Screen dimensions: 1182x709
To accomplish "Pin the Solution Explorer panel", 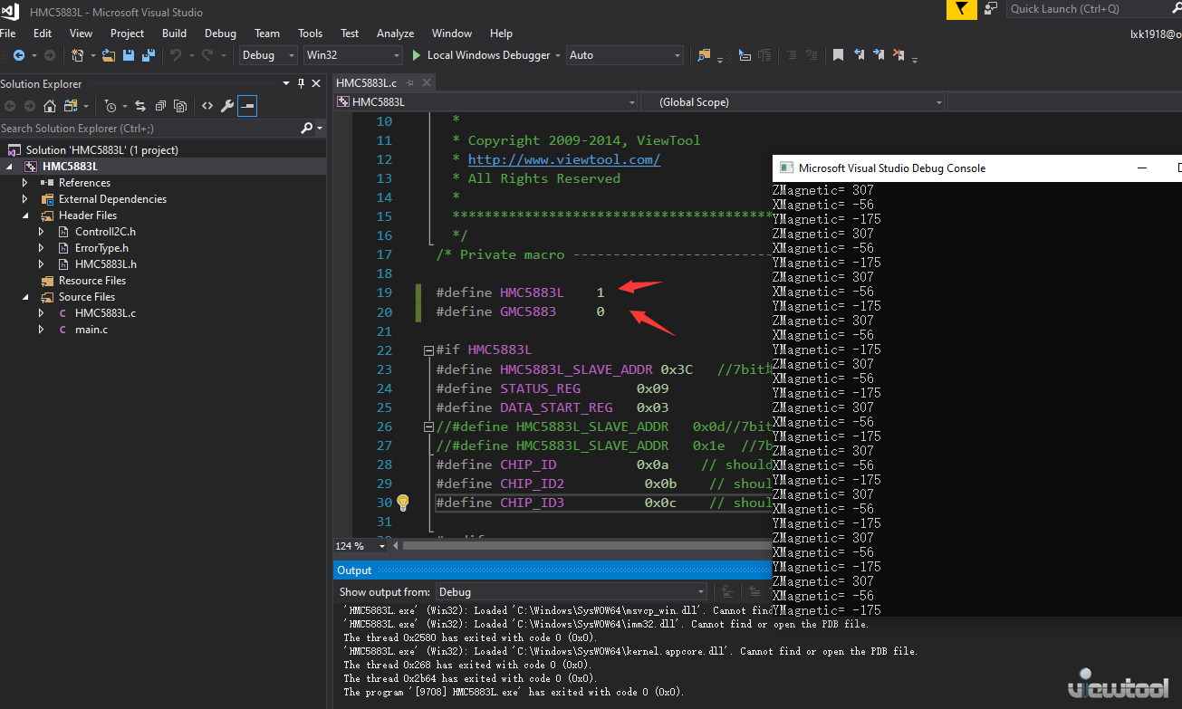I will pyautogui.click(x=301, y=83).
